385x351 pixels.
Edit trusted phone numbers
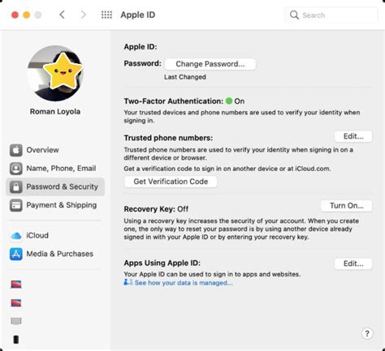click(x=353, y=136)
